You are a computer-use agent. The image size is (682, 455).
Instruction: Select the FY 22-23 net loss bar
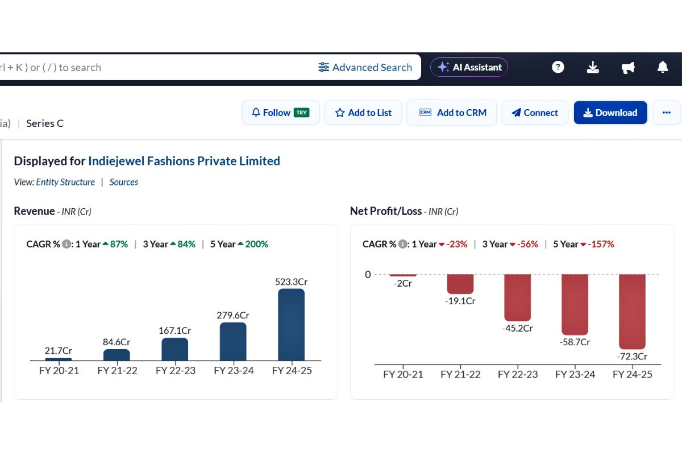517,297
